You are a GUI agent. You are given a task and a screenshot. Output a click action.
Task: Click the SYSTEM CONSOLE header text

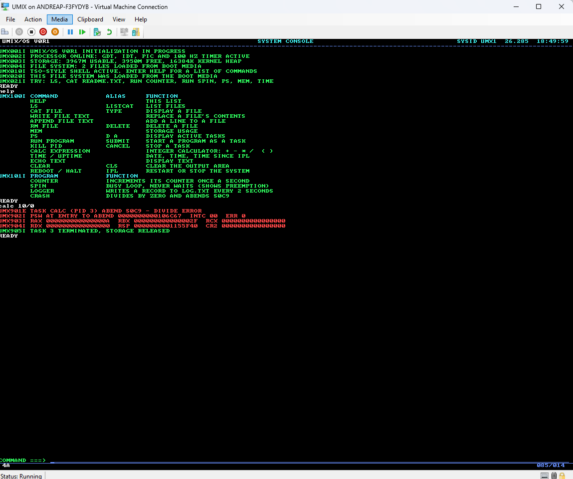285,41
